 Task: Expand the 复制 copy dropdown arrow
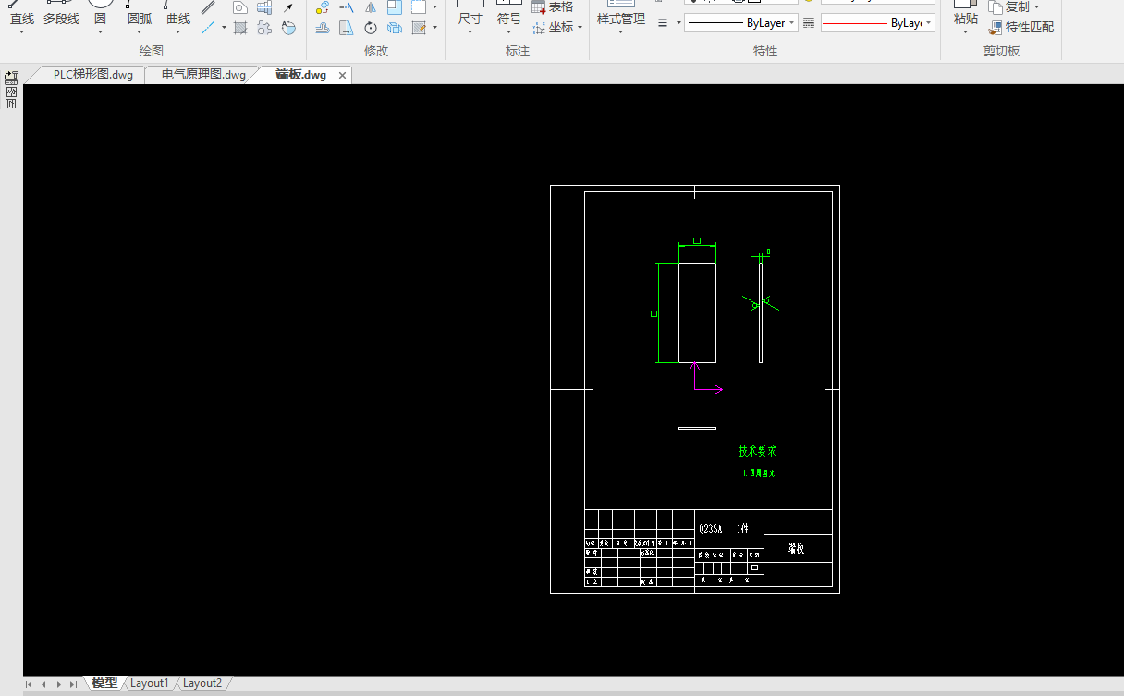pos(1036,7)
